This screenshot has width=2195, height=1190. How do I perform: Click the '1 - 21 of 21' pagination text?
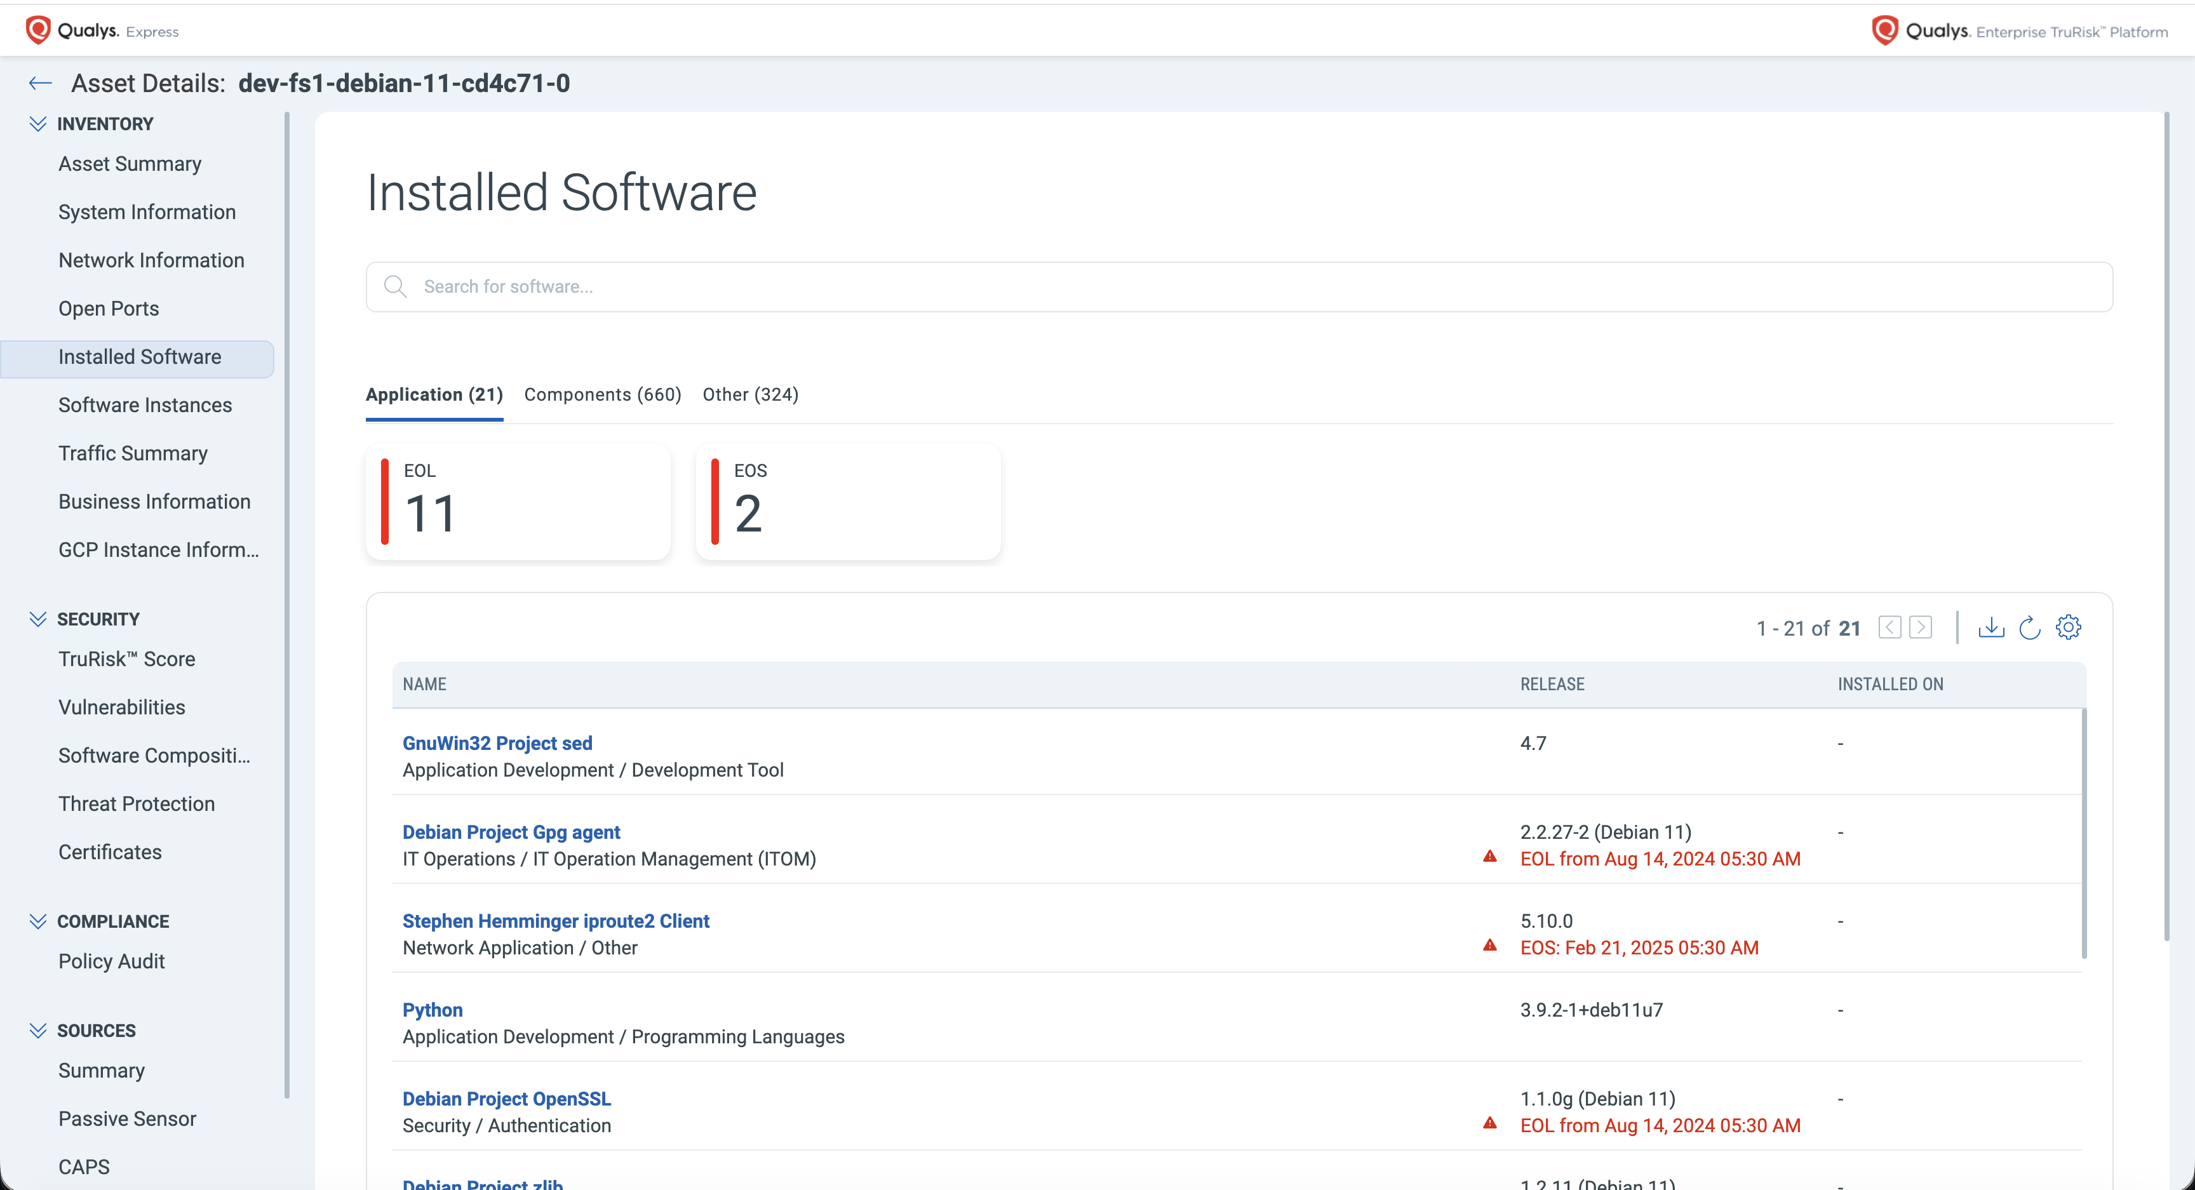point(1808,628)
